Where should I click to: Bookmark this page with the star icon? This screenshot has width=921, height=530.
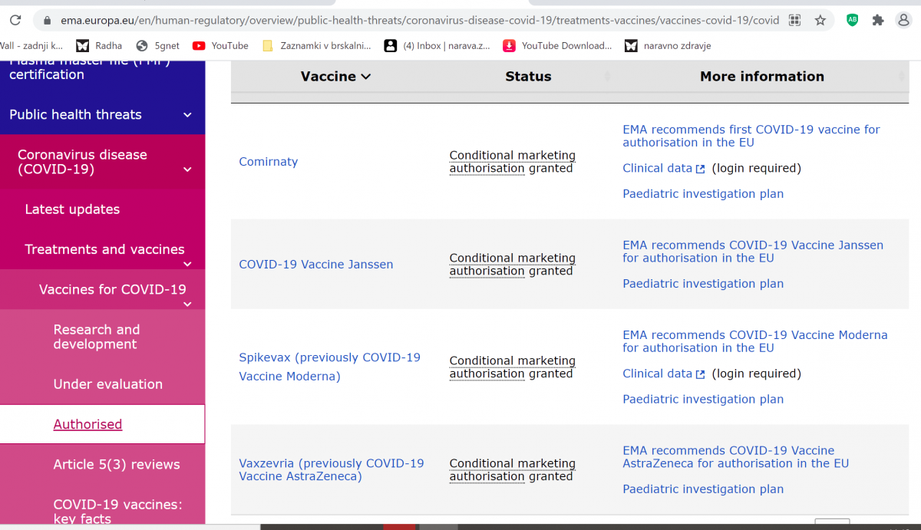[x=820, y=20]
